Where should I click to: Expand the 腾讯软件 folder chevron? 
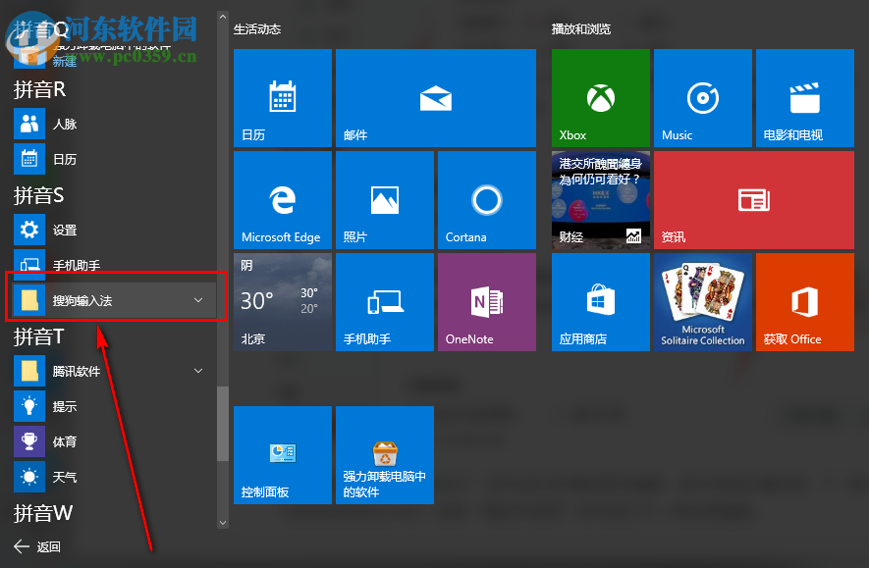tap(198, 371)
